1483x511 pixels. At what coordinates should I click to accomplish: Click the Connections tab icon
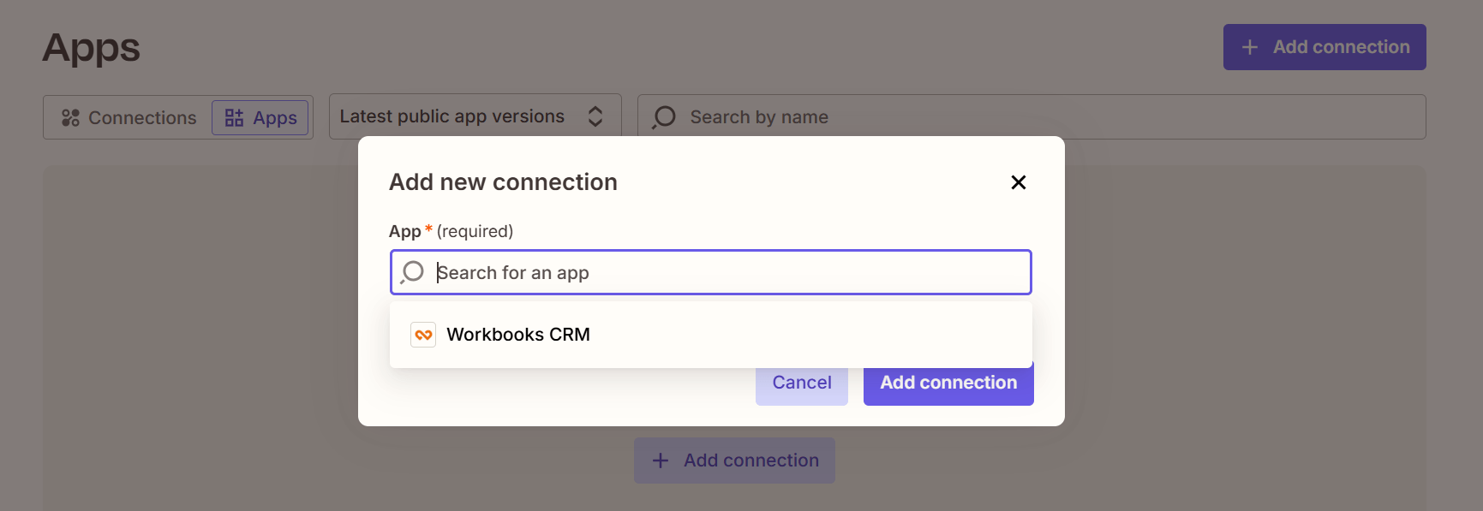70,117
